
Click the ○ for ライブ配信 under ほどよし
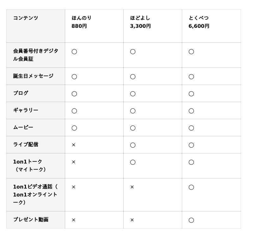pos(133,145)
